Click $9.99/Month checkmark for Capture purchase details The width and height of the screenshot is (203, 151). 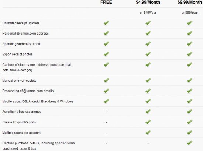pos(190,143)
